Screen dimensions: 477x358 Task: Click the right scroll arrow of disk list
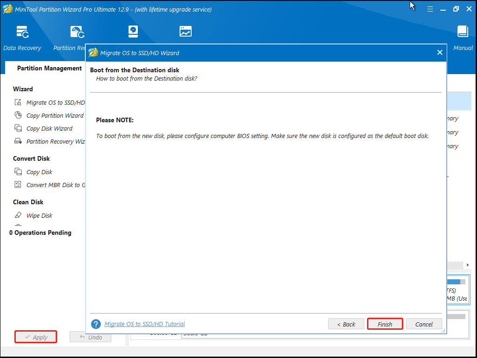[x=468, y=265]
